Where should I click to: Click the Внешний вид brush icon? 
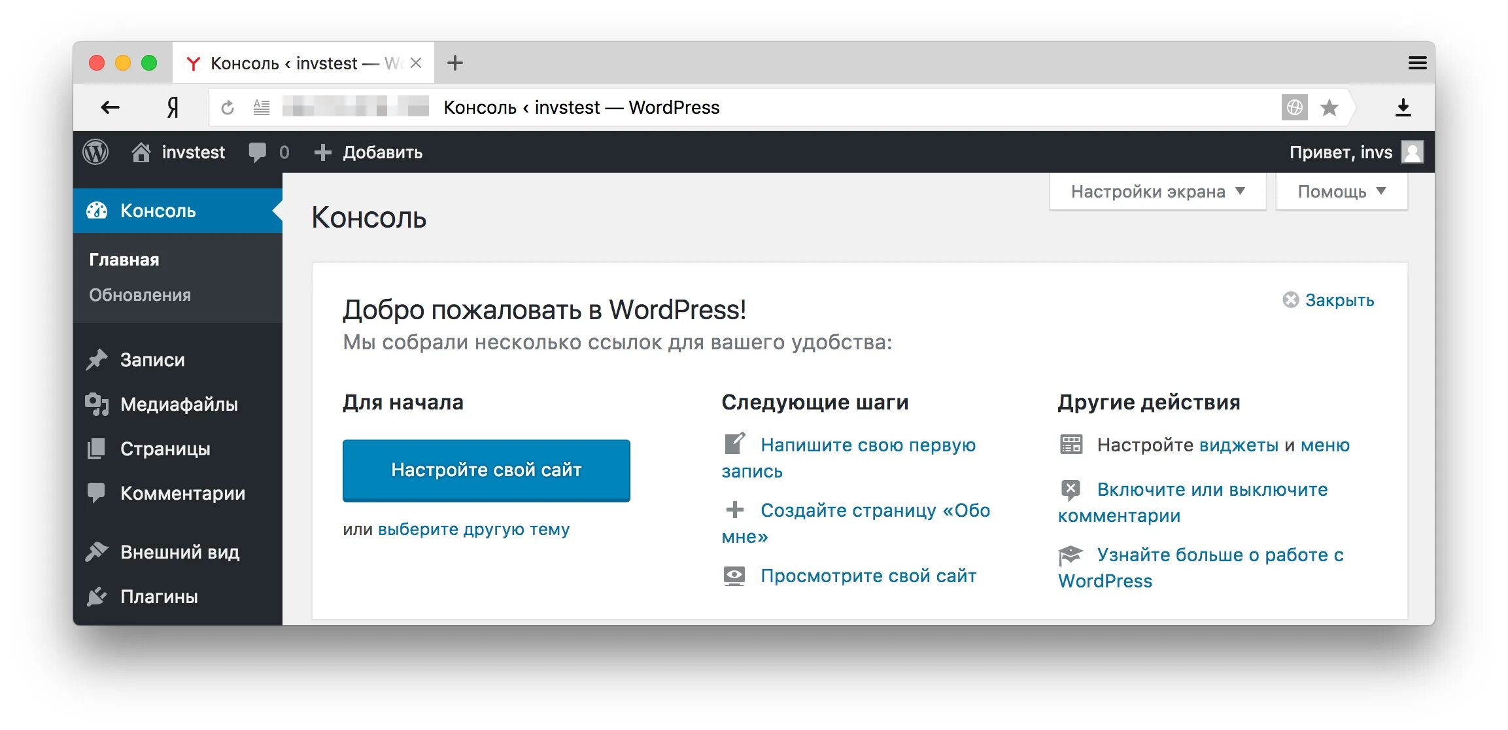(x=97, y=551)
